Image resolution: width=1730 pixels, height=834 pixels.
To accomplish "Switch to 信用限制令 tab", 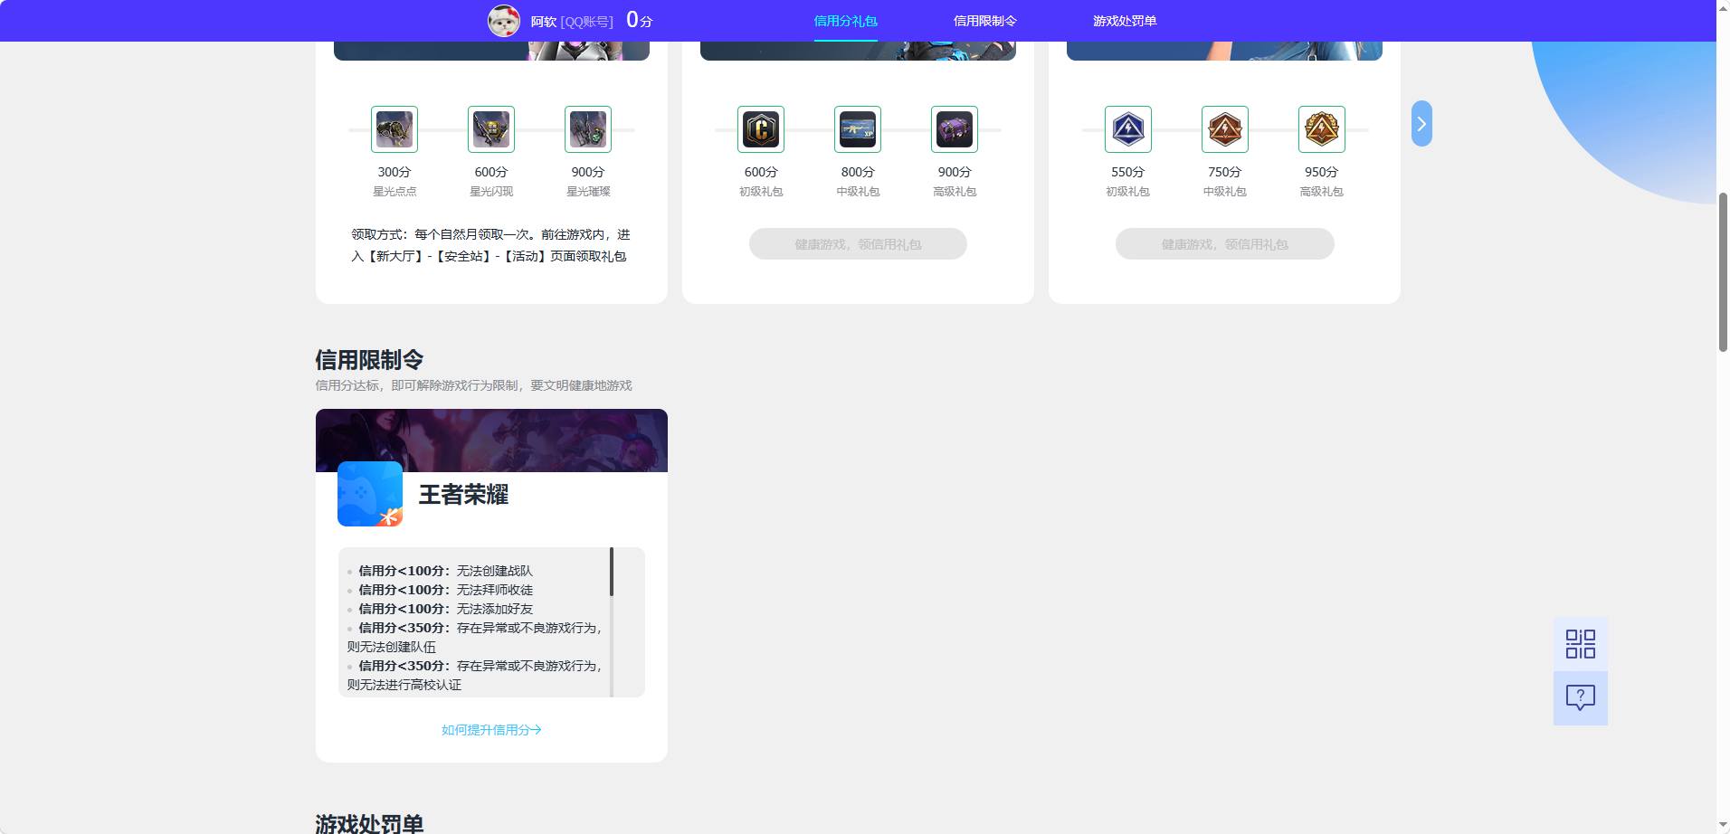I will point(985,21).
